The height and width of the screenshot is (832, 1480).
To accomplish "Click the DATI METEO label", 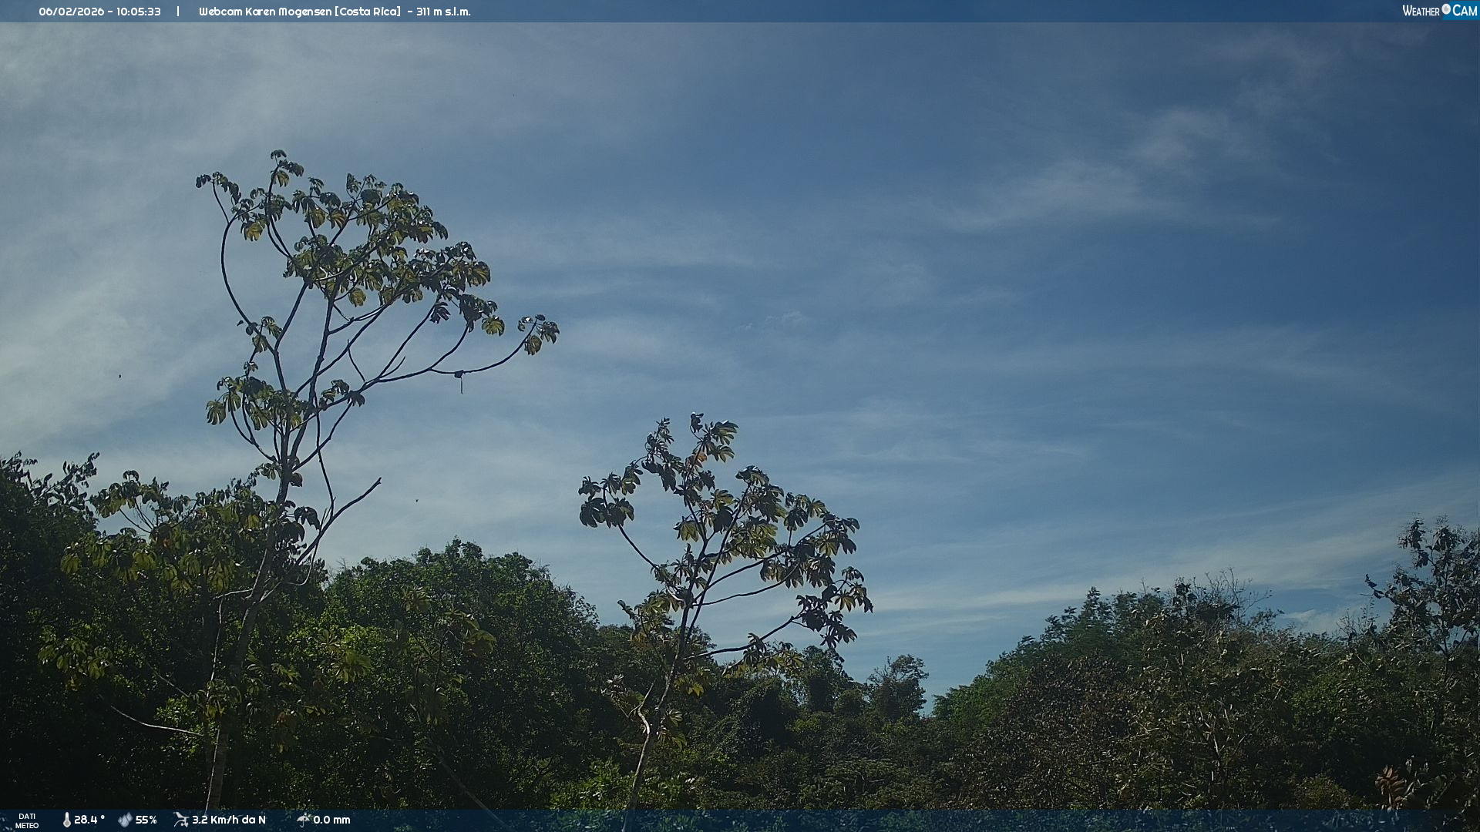I will click(x=27, y=820).
